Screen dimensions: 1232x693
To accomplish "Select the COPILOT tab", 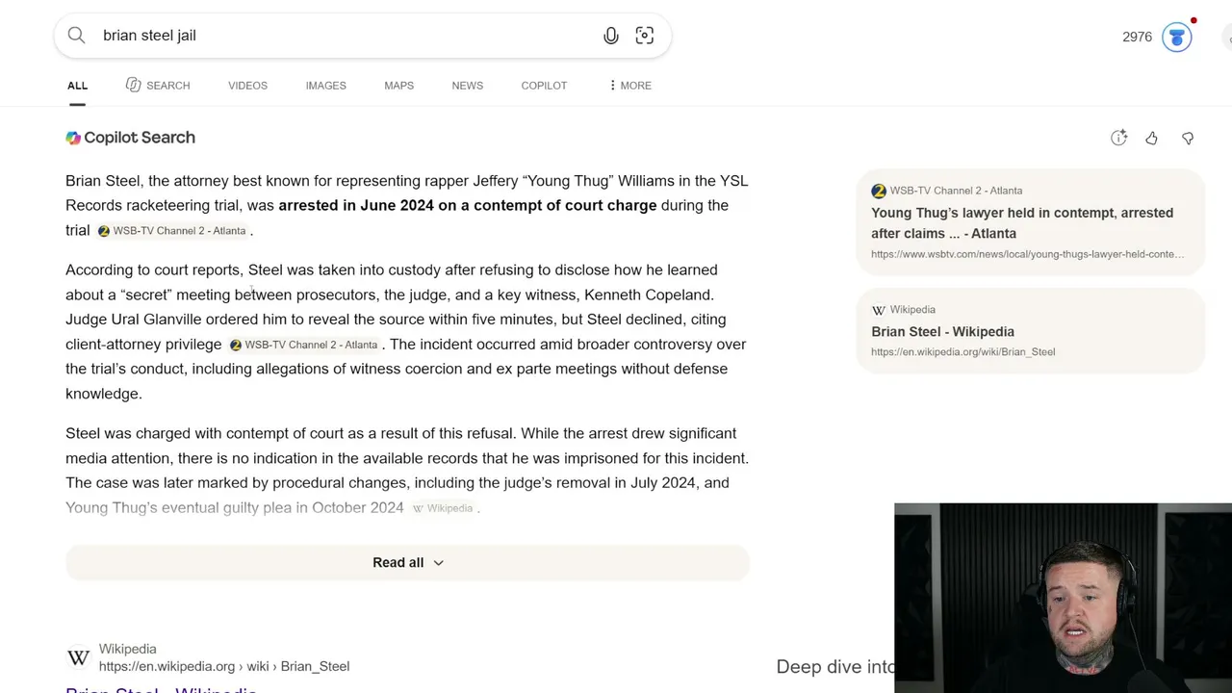I will click(x=544, y=86).
